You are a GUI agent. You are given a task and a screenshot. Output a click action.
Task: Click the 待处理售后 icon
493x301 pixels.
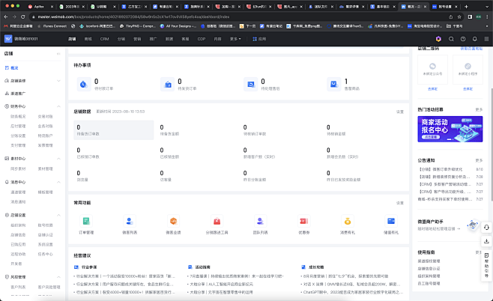point(250,85)
